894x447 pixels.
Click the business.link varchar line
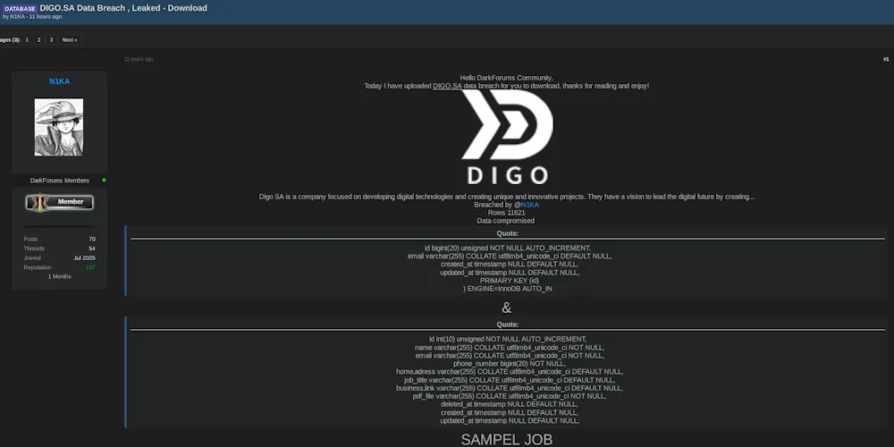(510, 388)
